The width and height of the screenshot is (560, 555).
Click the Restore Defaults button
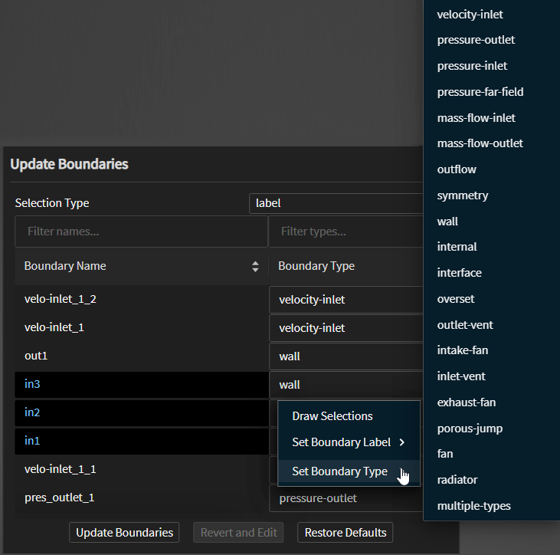tap(345, 533)
